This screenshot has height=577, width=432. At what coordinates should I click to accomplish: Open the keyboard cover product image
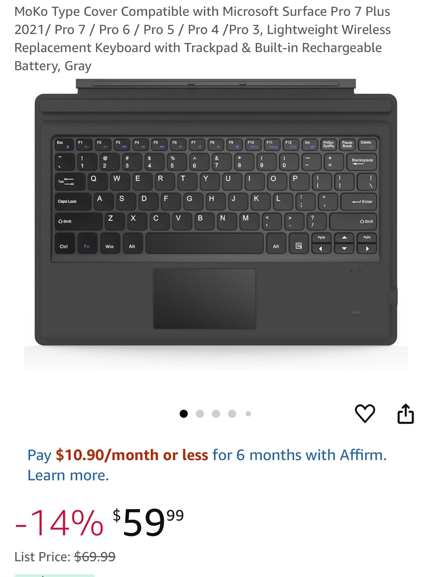[x=216, y=224]
